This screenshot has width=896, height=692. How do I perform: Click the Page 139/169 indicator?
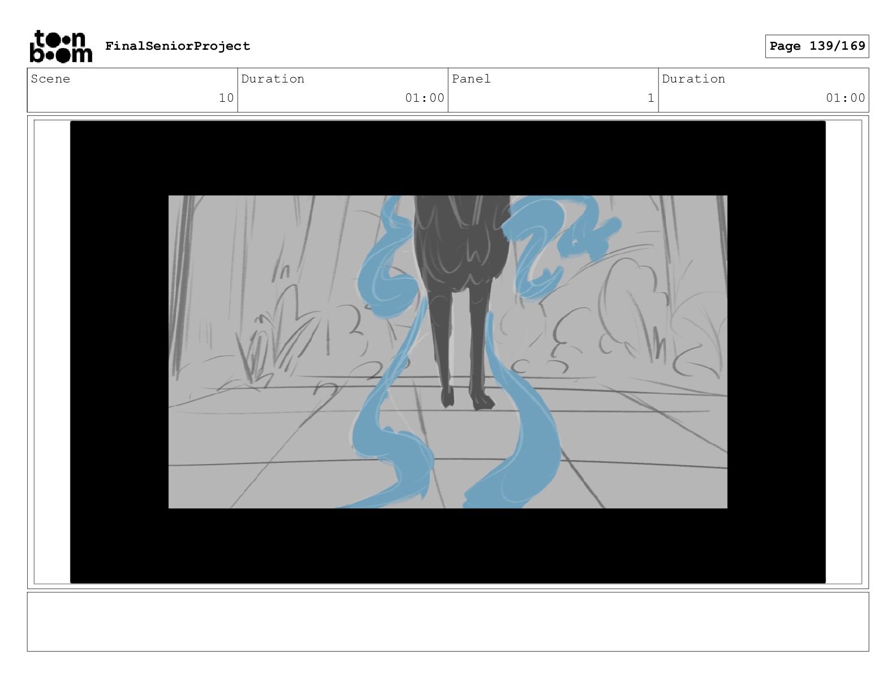pyautogui.click(x=817, y=46)
